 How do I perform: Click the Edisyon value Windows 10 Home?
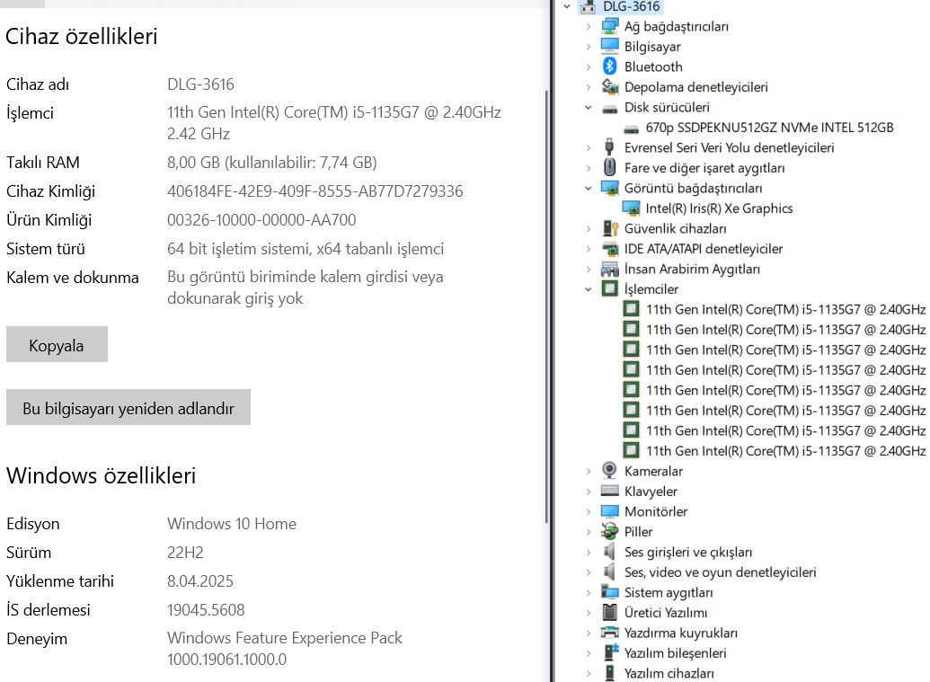tap(231, 524)
